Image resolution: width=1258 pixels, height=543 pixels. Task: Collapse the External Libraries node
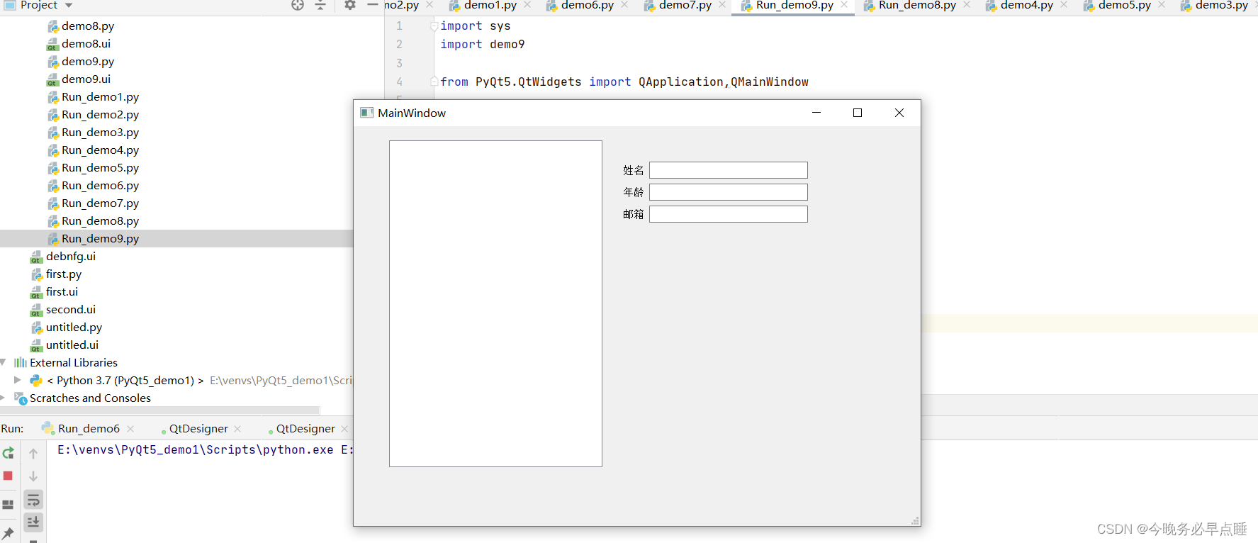[x=4, y=362]
